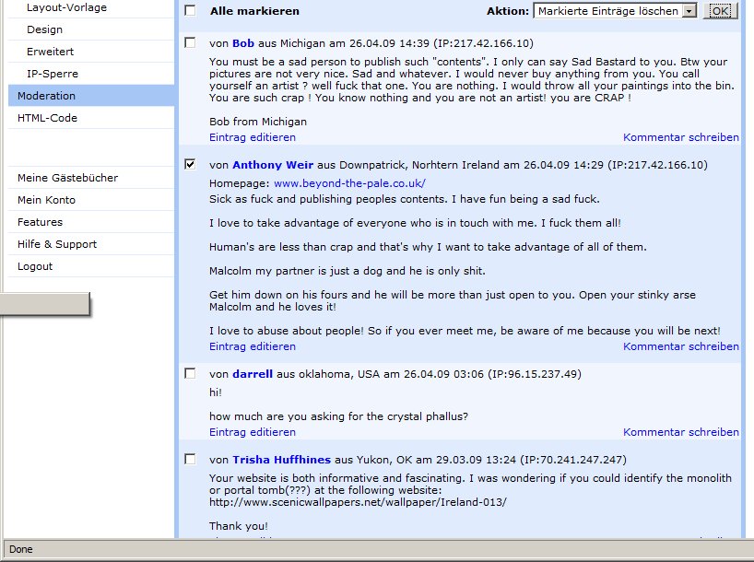
Task: Open HTML-Code in the sidebar
Action: pos(47,118)
